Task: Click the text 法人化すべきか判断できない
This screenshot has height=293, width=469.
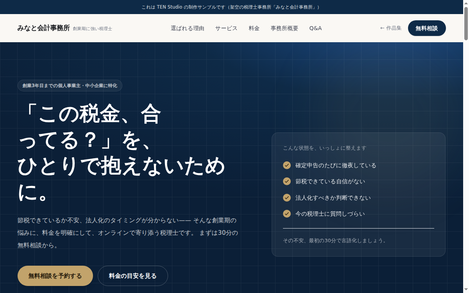Action: tap(333, 198)
